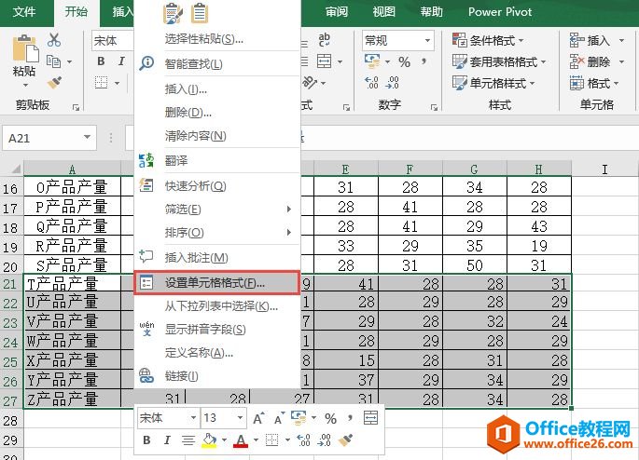Click percent style in ribbon number group

(404, 62)
